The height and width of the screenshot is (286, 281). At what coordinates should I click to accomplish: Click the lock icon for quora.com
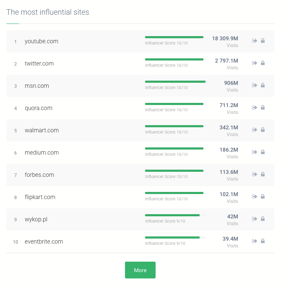263,107
